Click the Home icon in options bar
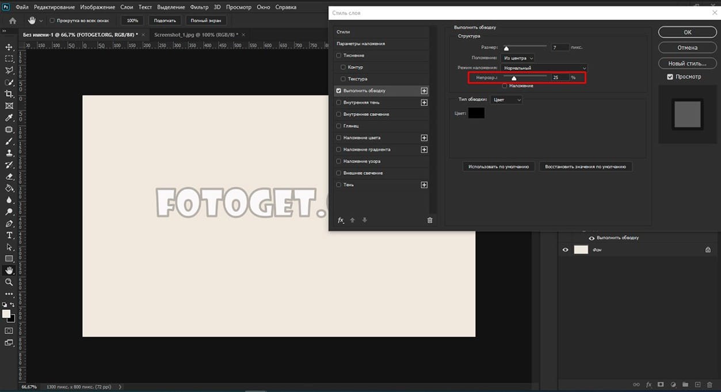721x392 pixels. coord(13,21)
